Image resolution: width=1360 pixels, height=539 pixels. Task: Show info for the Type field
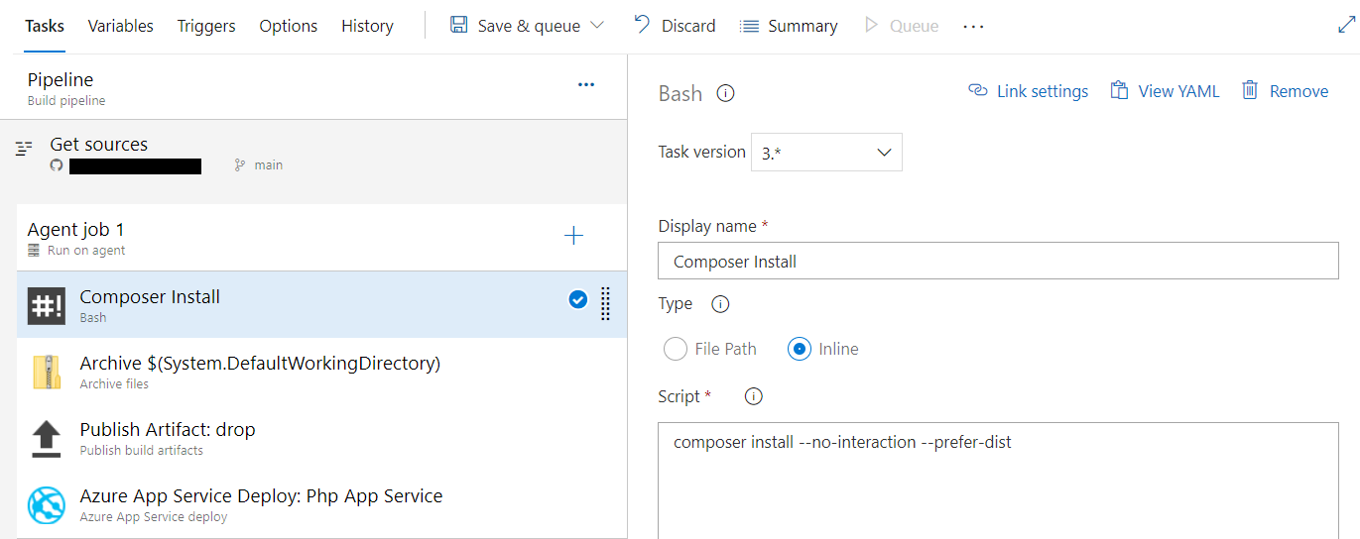click(x=721, y=304)
